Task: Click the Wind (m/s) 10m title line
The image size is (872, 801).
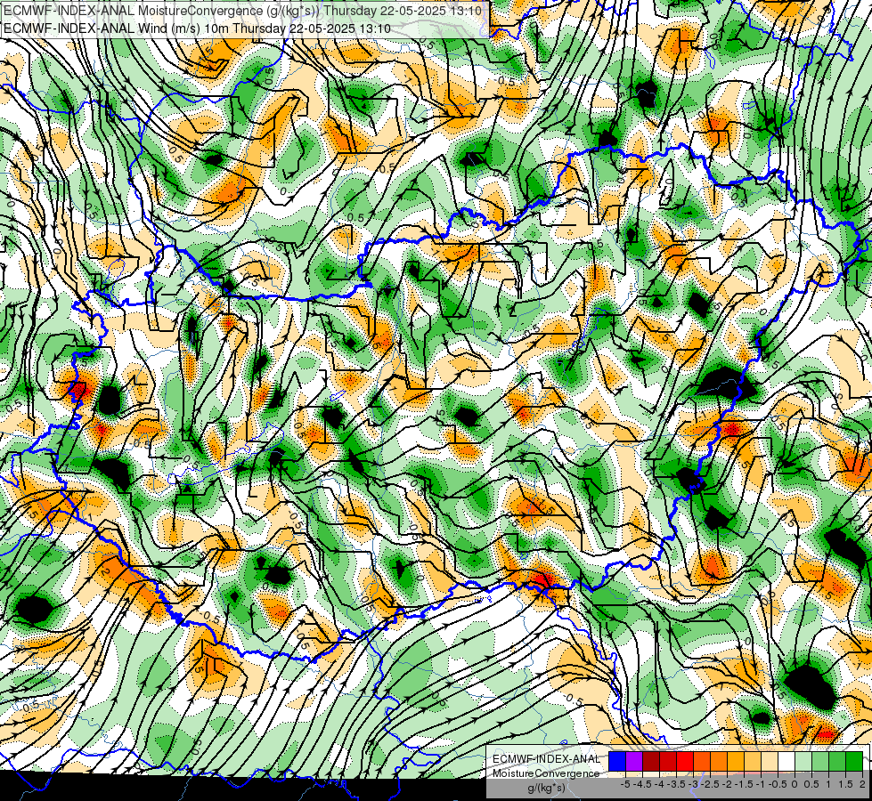Action: pyautogui.click(x=197, y=28)
